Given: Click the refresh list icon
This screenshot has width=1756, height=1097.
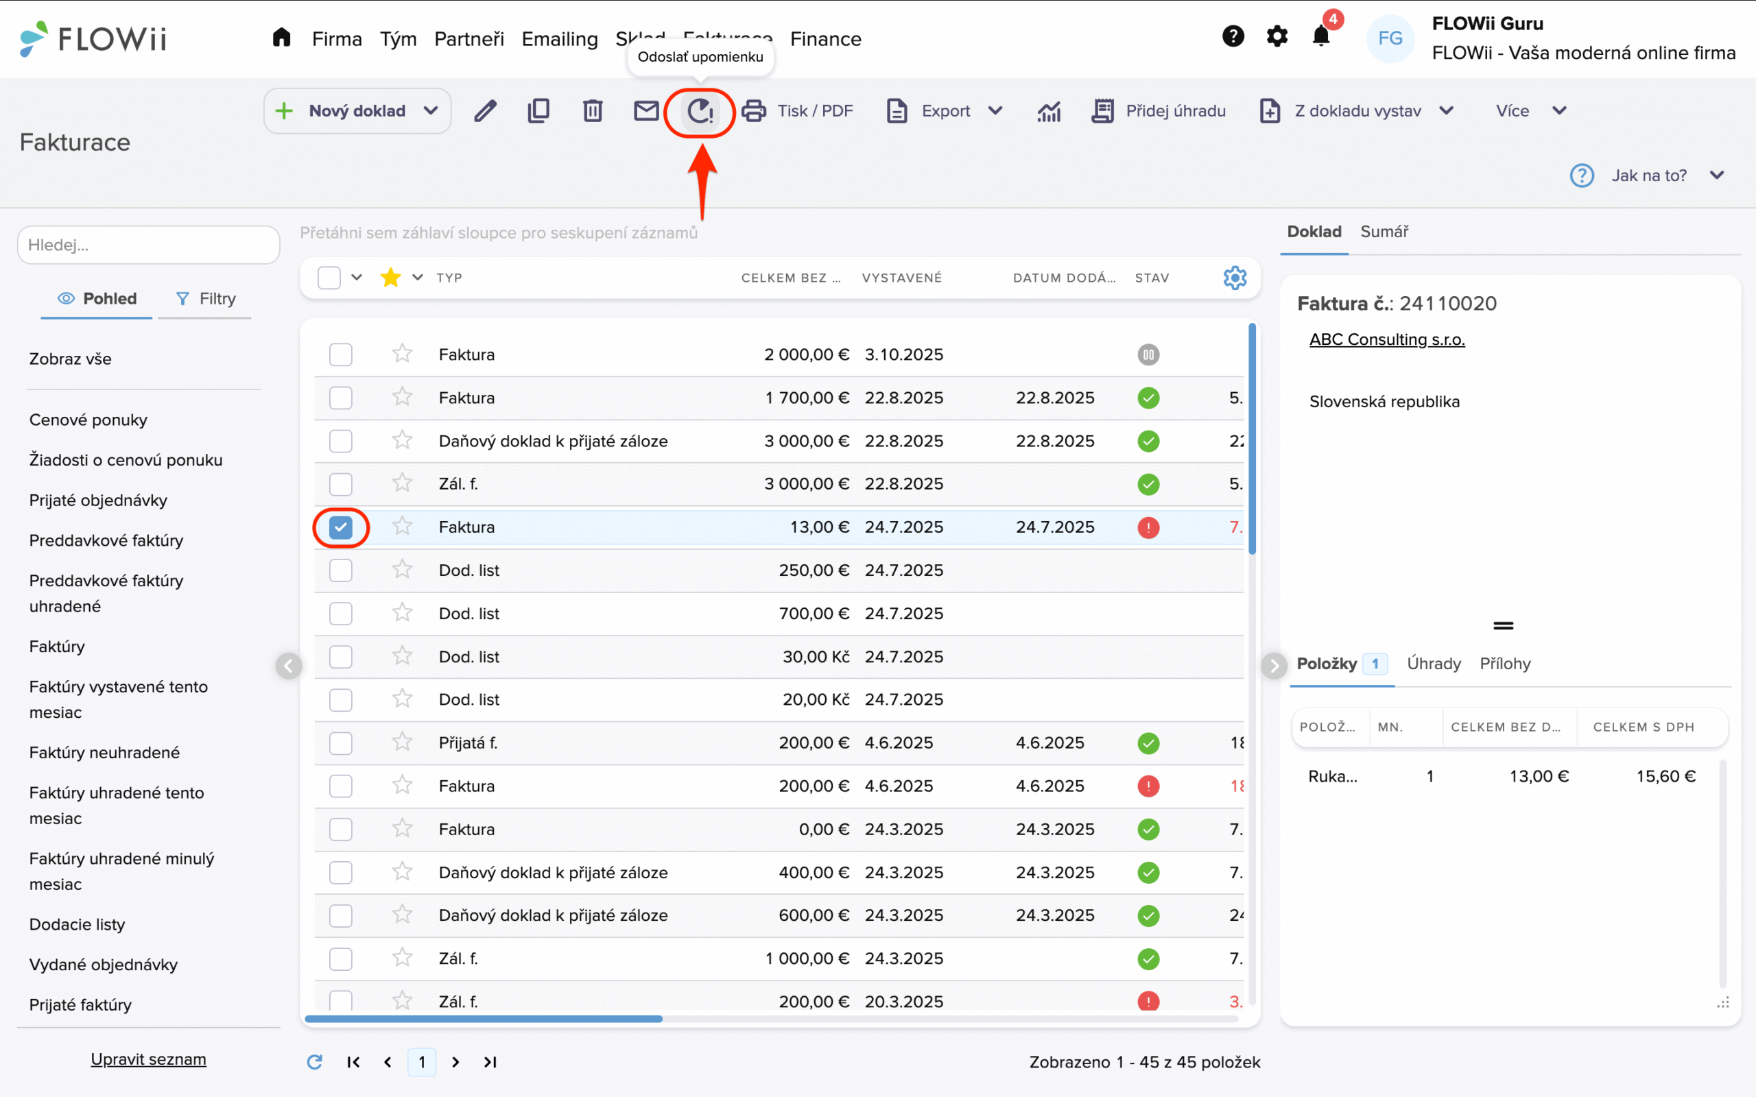Looking at the screenshot, I should [314, 1061].
